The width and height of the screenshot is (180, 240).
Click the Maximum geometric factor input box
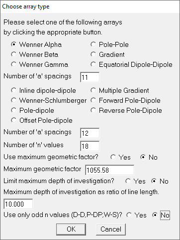point(110,170)
